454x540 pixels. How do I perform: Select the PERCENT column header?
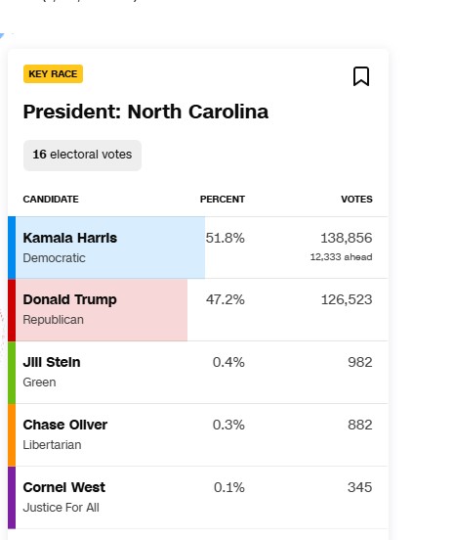click(x=223, y=199)
